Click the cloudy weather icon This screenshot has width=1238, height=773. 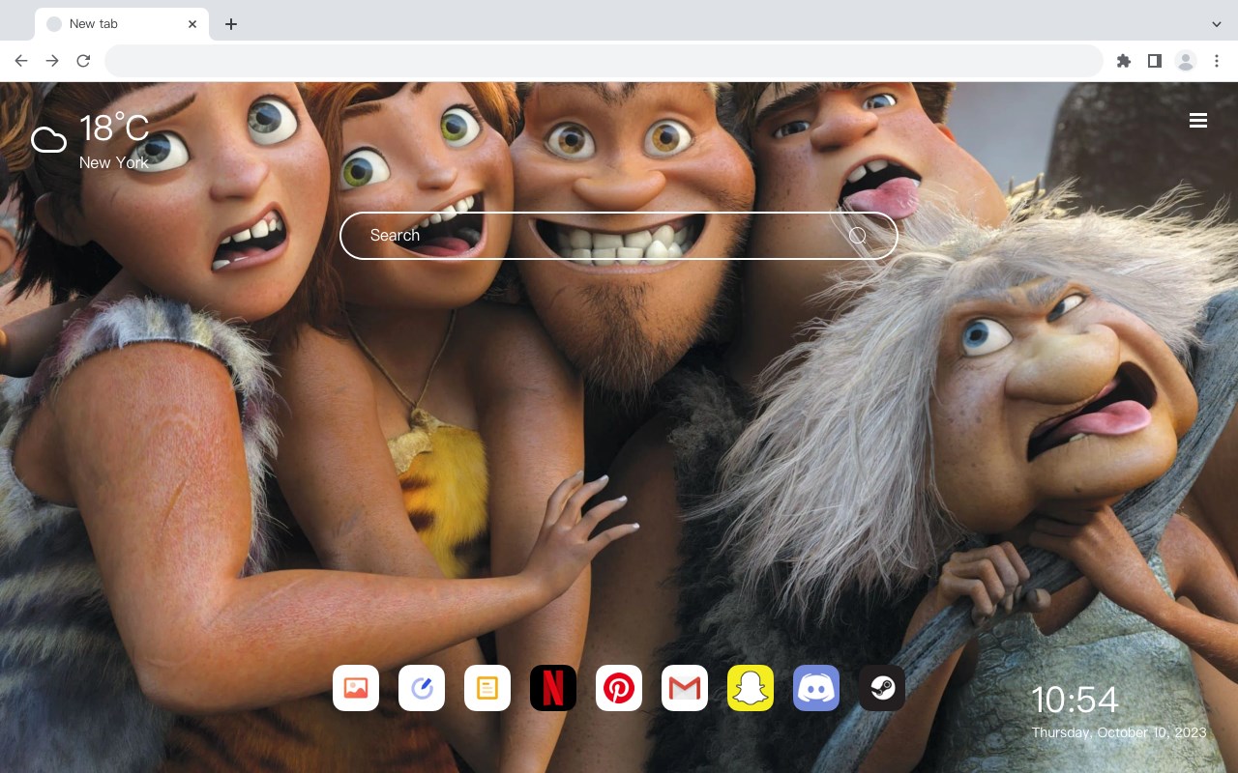48,140
